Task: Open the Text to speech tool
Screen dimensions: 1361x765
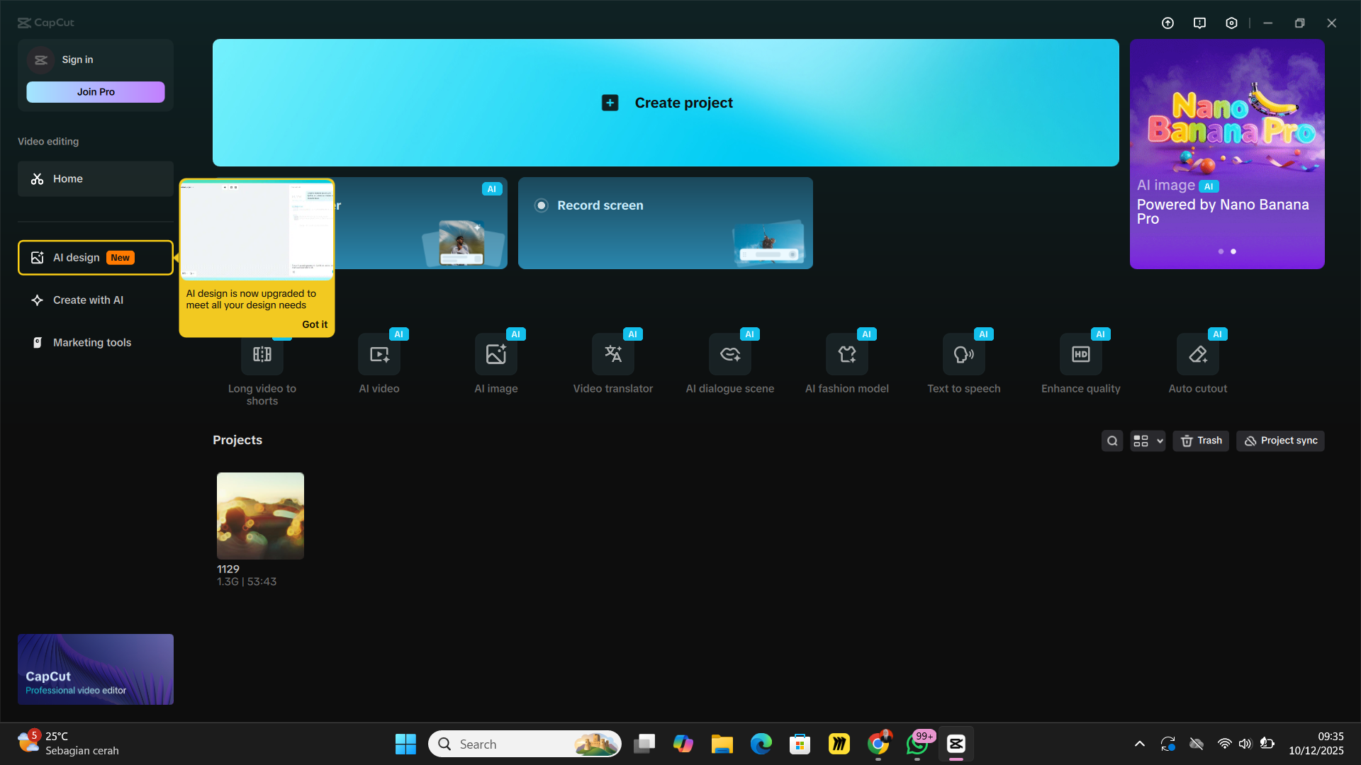Action: 964,355
